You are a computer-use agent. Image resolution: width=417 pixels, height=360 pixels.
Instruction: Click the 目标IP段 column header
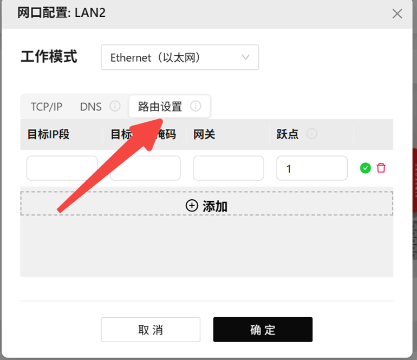pyautogui.click(x=48, y=134)
